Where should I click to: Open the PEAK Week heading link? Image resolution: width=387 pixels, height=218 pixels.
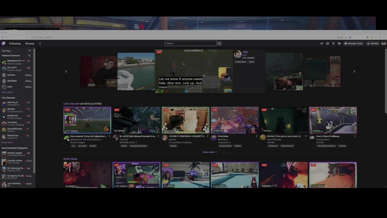[70, 159]
